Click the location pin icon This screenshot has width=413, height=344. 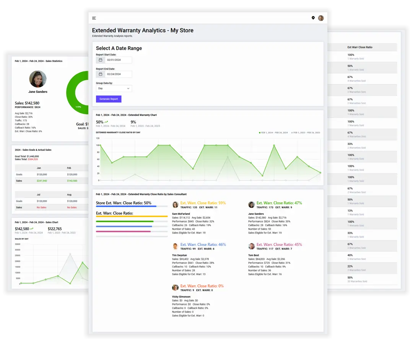pyautogui.click(x=313, y=18)
